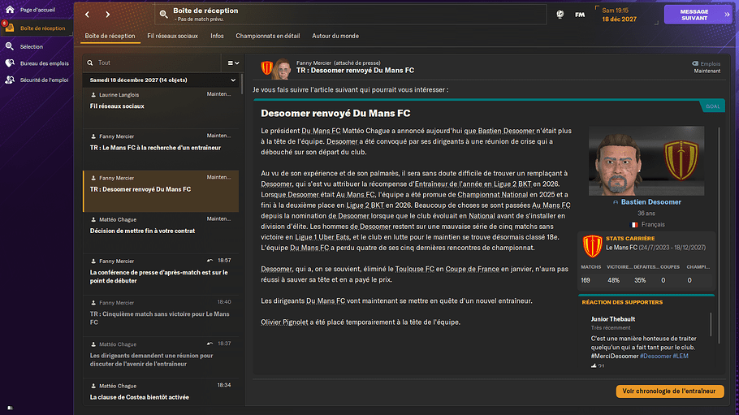The image size is (739, 415).
Task: Open Page d'accueil from the sidebar
Action: point(37,9)
